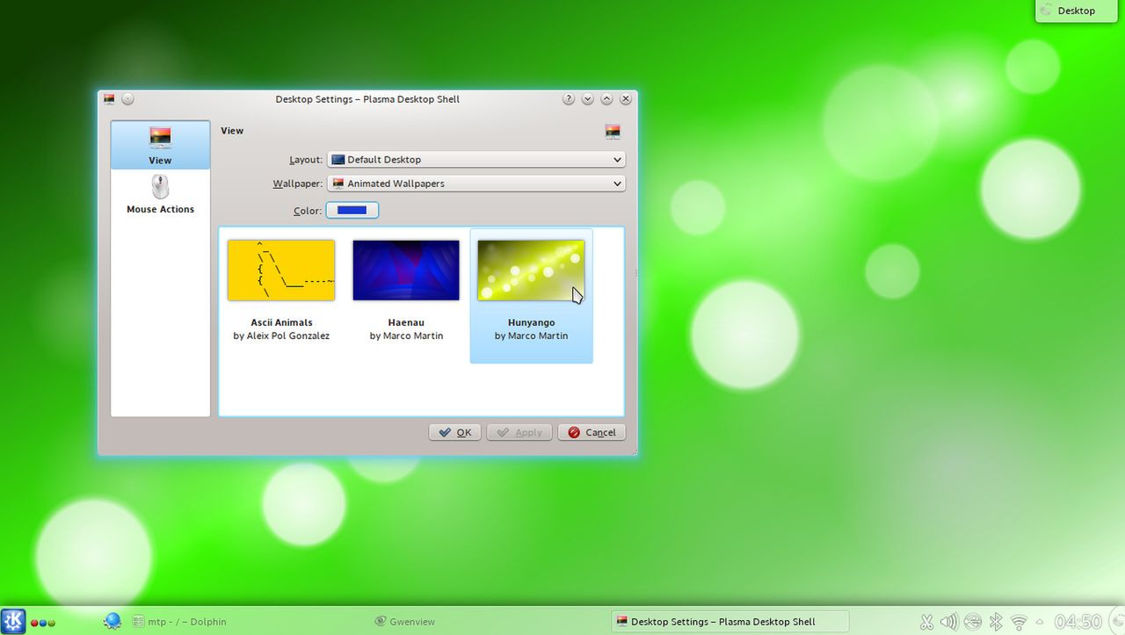
Task: Click 'by Aleix Pol Gonzalez' author text
Action: pos(281,336)
